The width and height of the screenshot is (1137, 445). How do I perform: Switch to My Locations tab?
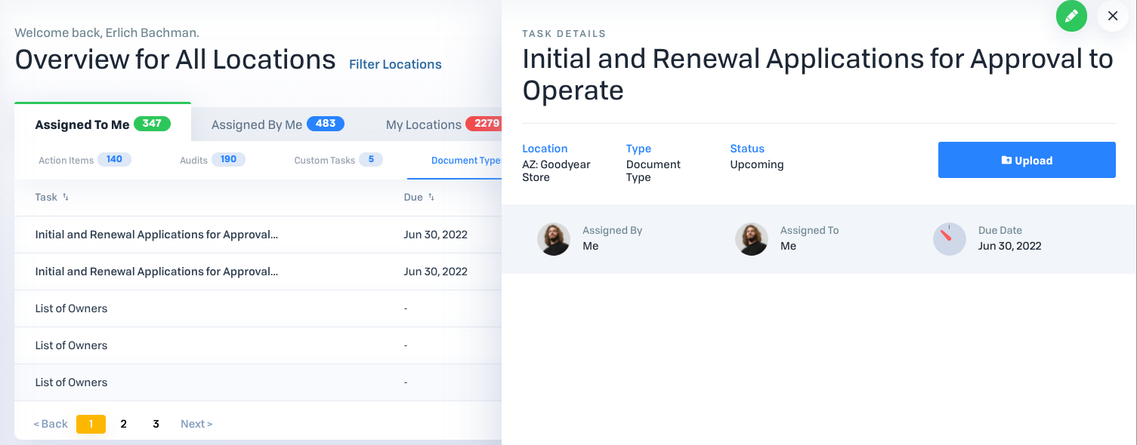[442, 124]
